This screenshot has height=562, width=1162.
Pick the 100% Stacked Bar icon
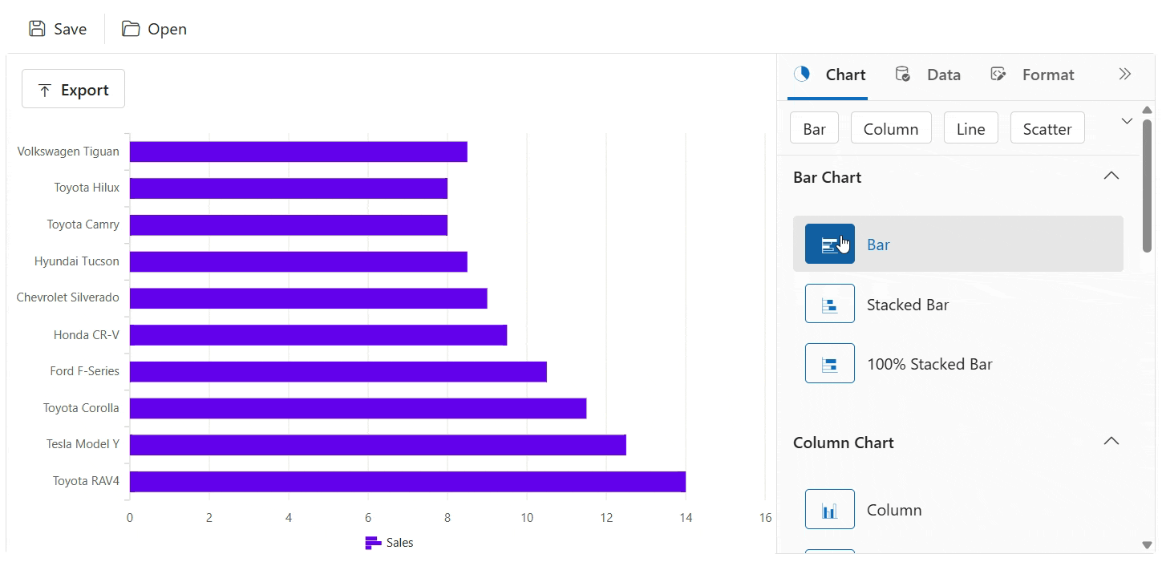tap(829, 364)
